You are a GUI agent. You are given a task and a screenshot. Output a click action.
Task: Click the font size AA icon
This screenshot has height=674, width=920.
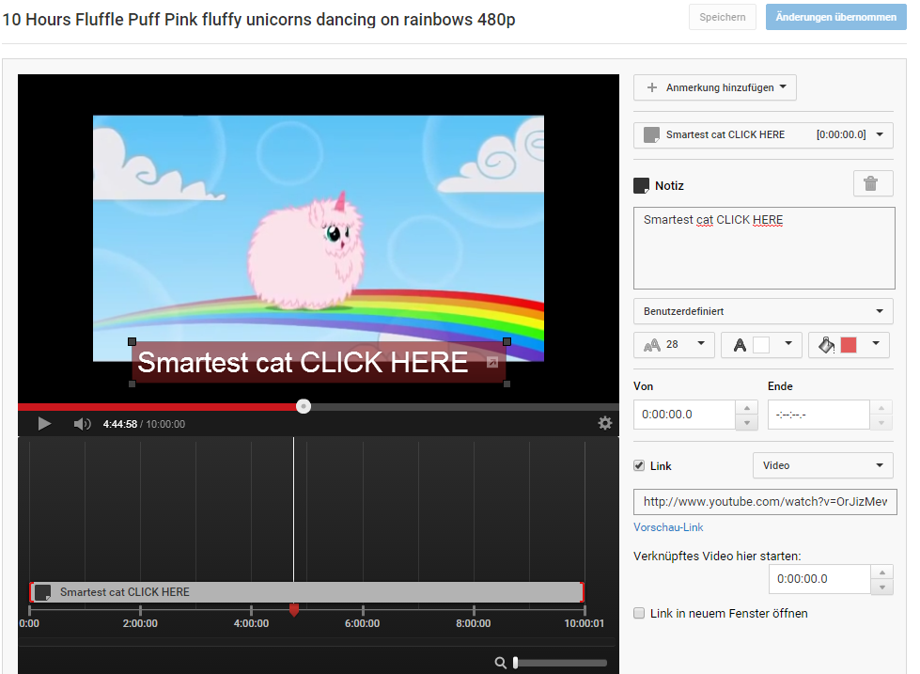[652, 345]
